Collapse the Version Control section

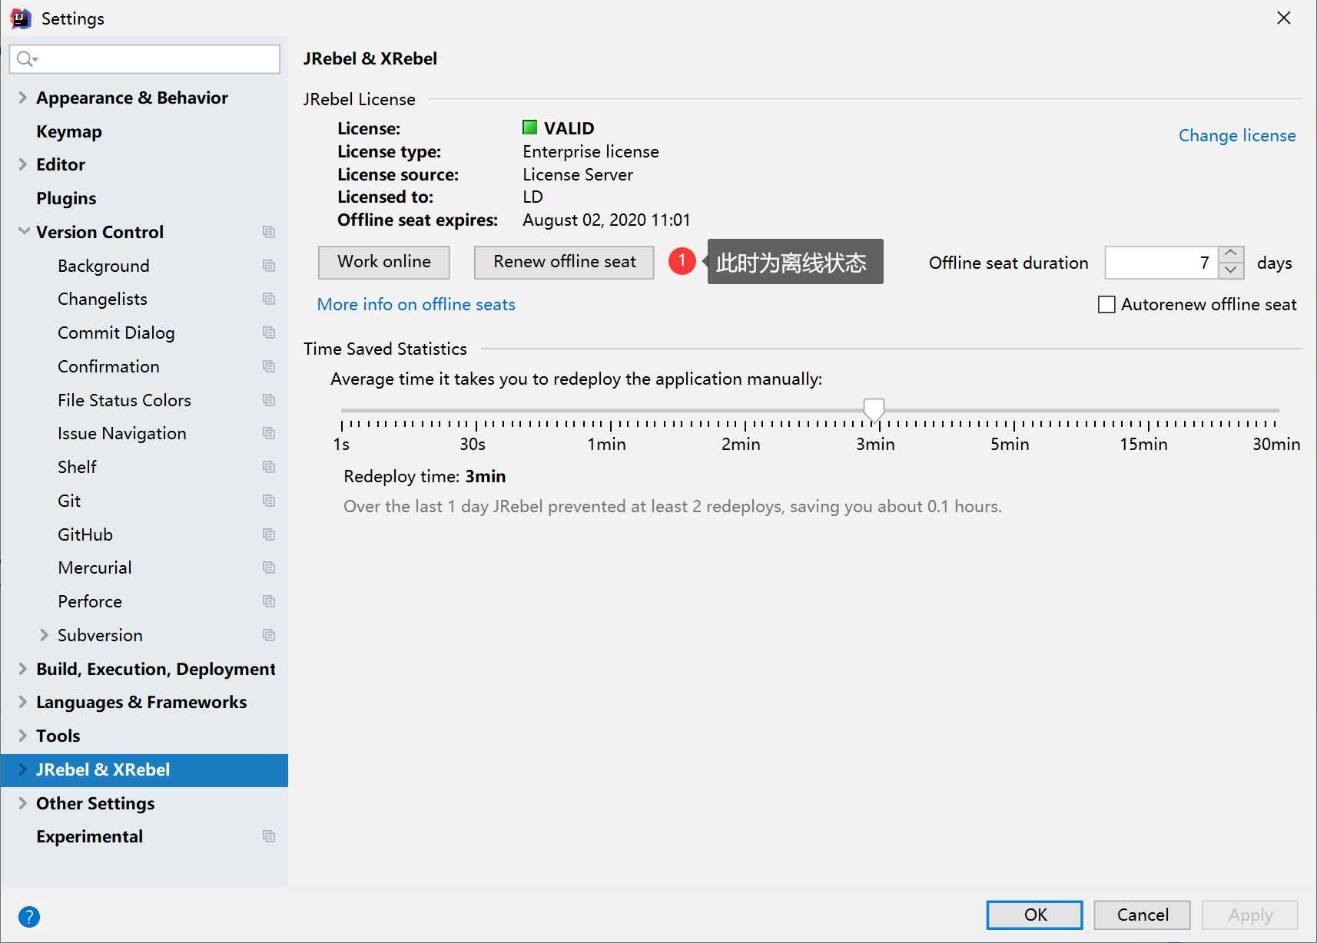point(24,231)
